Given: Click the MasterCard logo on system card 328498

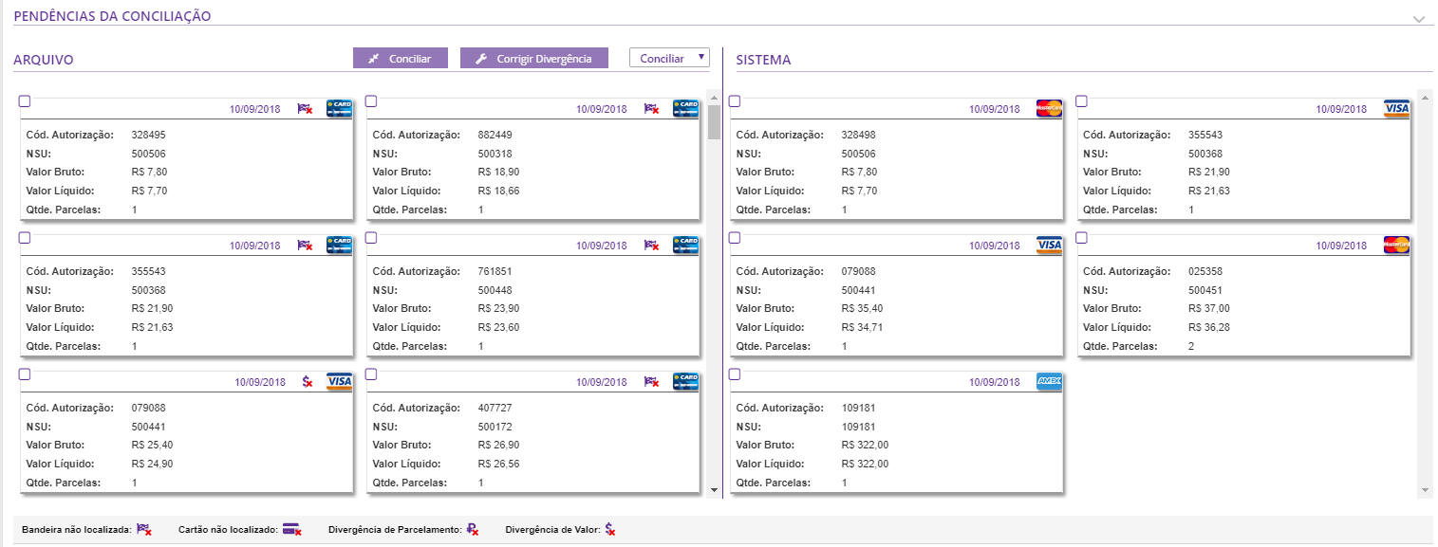Looking at the screenshot, I should [x=1049, y=108].
